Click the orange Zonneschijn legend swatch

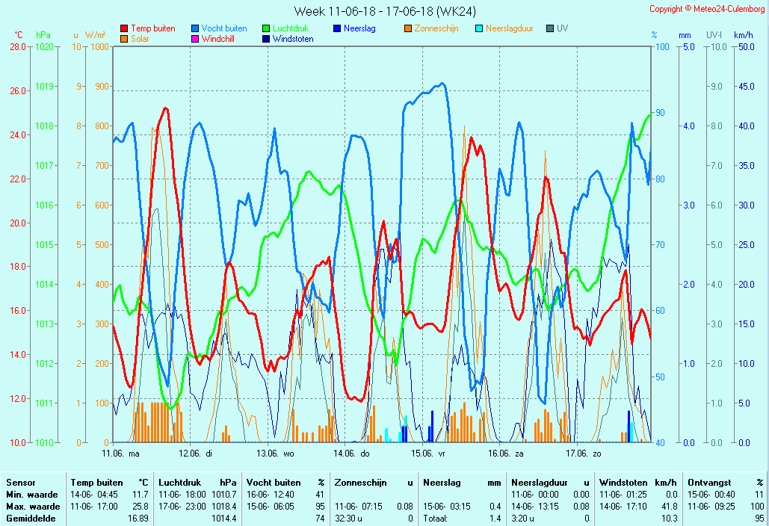[x=408, y=29]
